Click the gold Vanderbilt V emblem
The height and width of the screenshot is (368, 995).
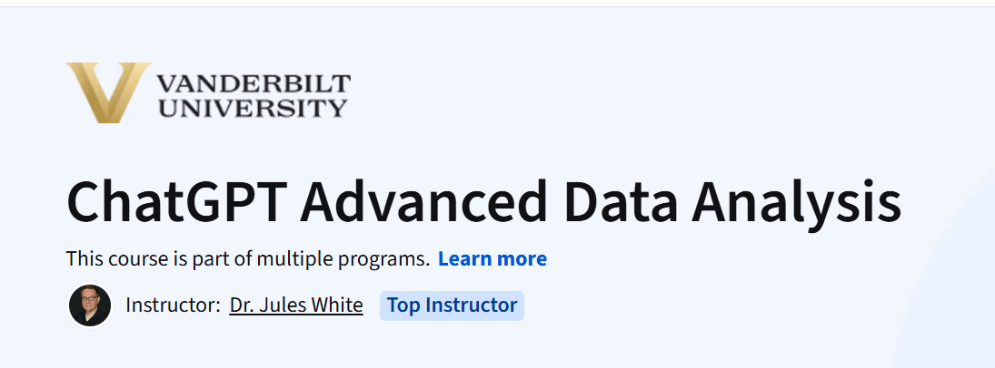point(108,92)
